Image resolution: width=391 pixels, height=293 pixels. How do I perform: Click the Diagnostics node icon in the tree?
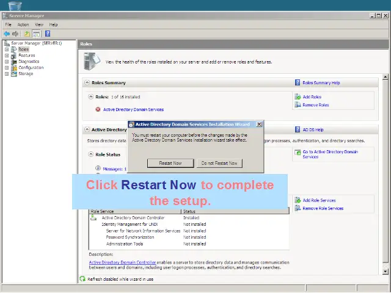click(x=14, y=61)
